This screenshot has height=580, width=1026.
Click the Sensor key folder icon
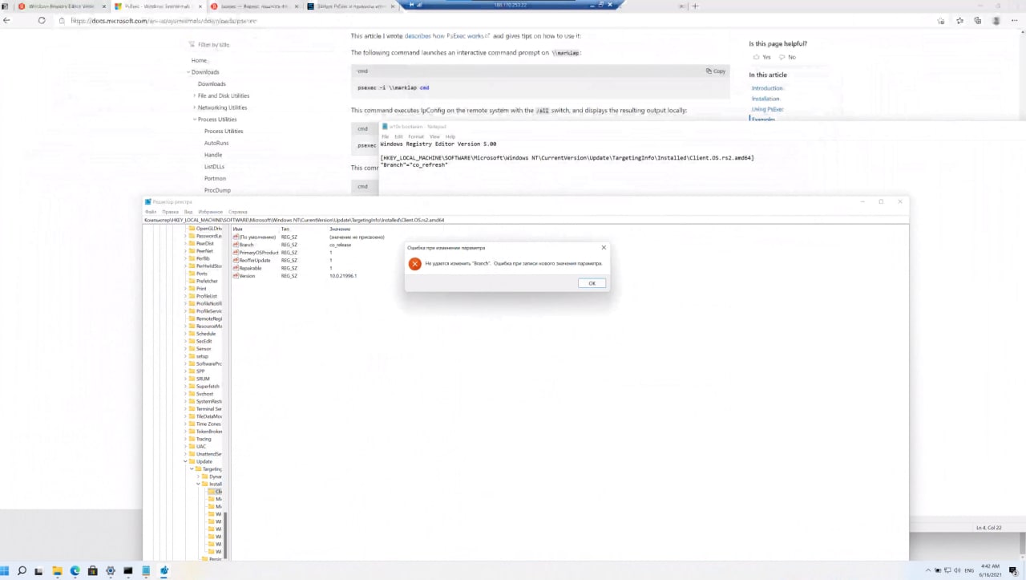192,349
